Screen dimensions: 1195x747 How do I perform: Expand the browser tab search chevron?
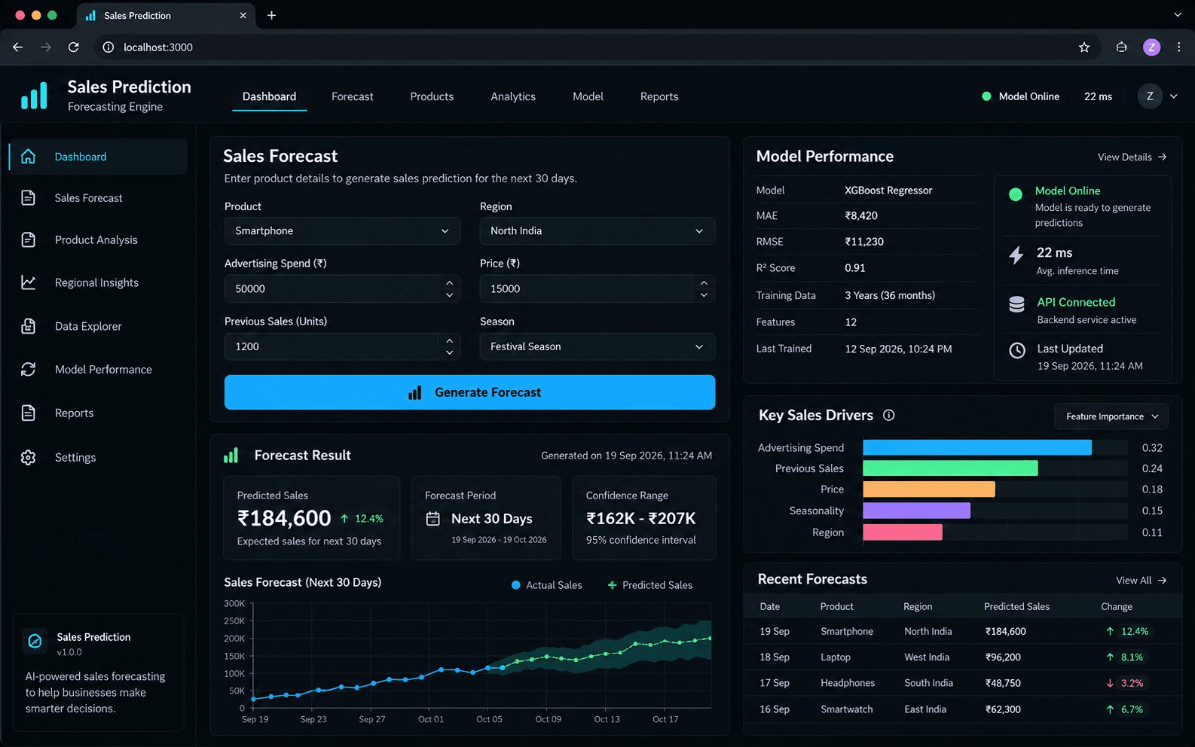coord(1178,15)
